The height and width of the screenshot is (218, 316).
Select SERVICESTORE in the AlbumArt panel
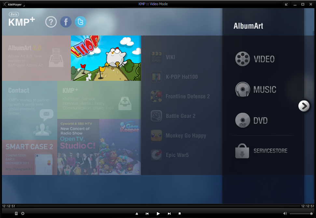[x=270, y=151]
